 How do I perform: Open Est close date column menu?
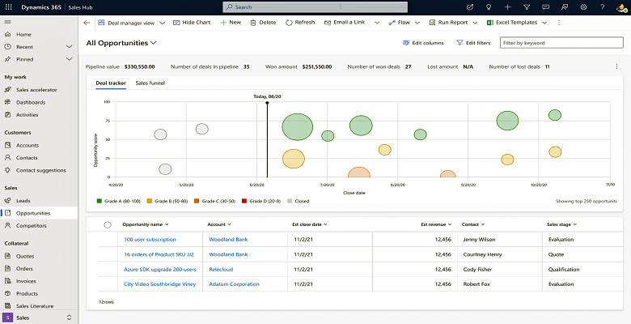click(x=310, y=224)
